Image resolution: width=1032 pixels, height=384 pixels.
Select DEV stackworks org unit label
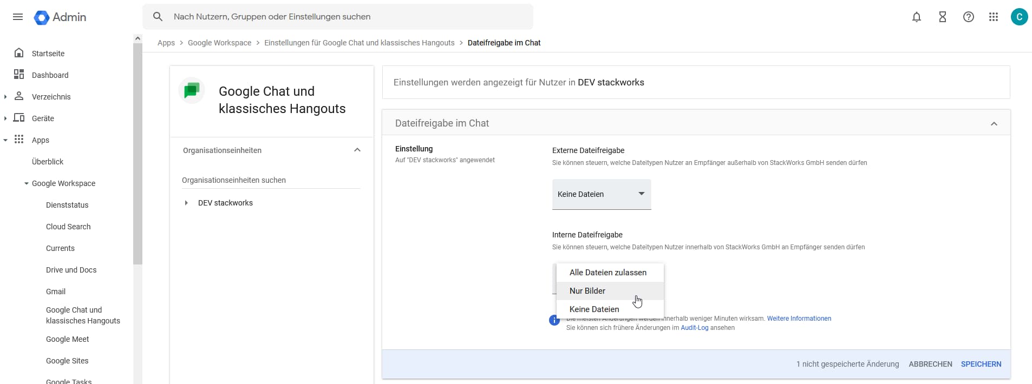pos(225,203)
